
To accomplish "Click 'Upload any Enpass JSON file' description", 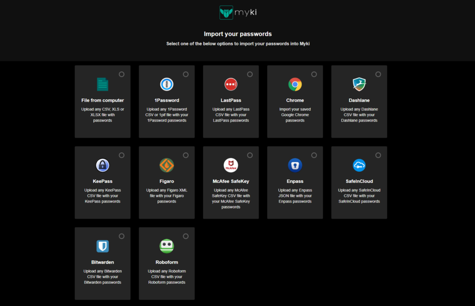I will [295, 196].
